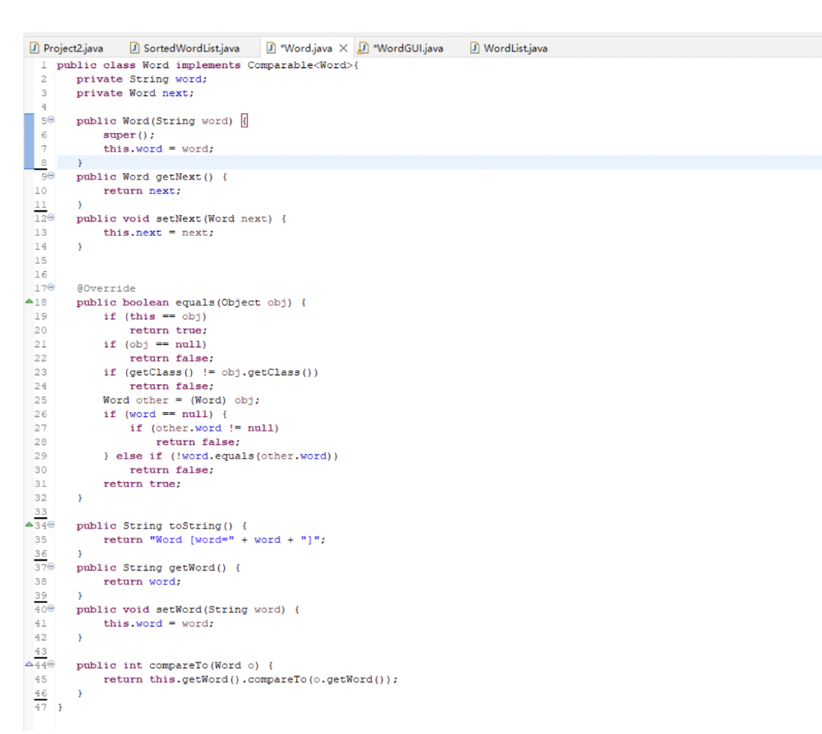
Task: Click the highlighted opening brace on line 5
Action: tap(244, 121)
